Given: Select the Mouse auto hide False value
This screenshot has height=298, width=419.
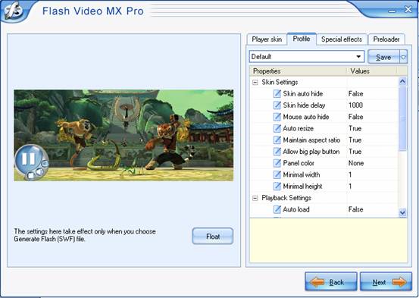Looking at the screenshot, I should (355, 117).
